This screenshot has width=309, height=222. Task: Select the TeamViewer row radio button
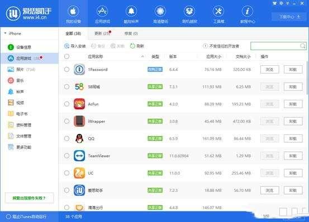(x=66, y=156)
